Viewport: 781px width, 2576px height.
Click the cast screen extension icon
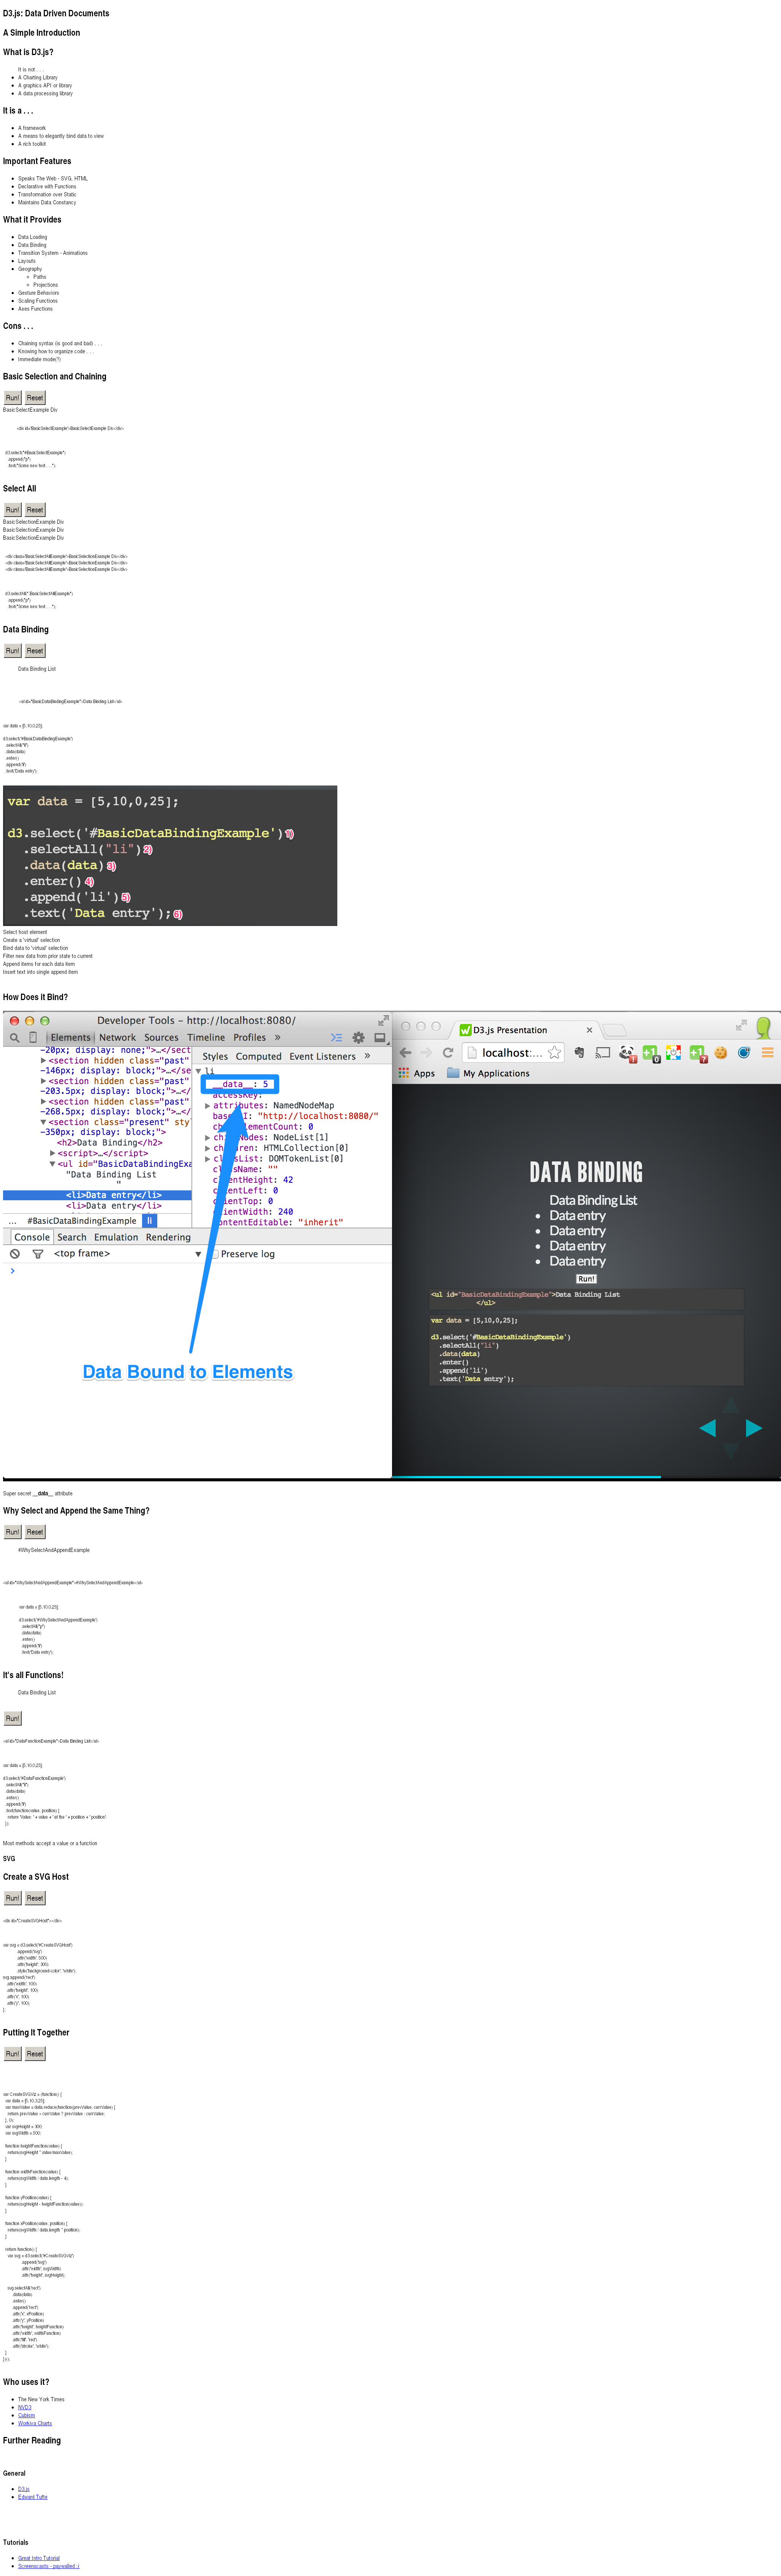tap(603, 1052)
